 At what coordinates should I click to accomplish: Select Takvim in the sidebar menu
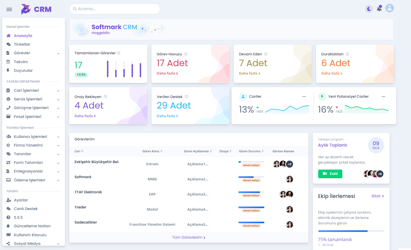(21, 62)
